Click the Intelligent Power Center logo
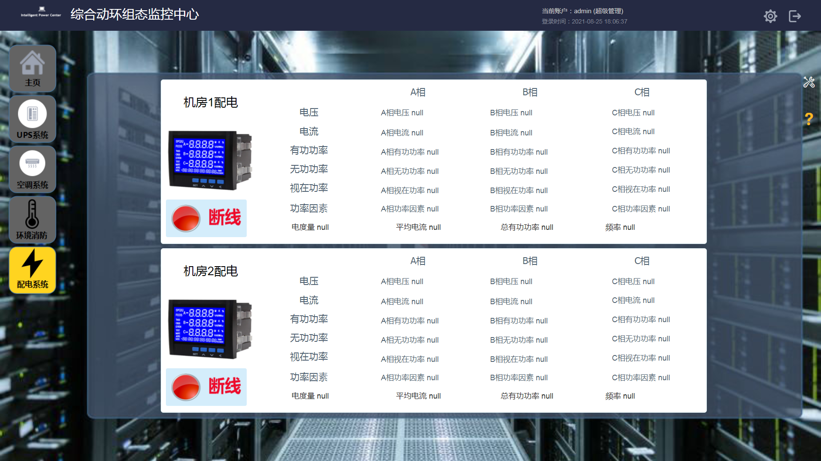Viewport: 821px width, 461px height. click(41, 12)
